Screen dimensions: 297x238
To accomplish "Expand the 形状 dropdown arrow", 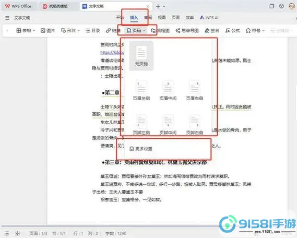I will [x=79, y=30].
